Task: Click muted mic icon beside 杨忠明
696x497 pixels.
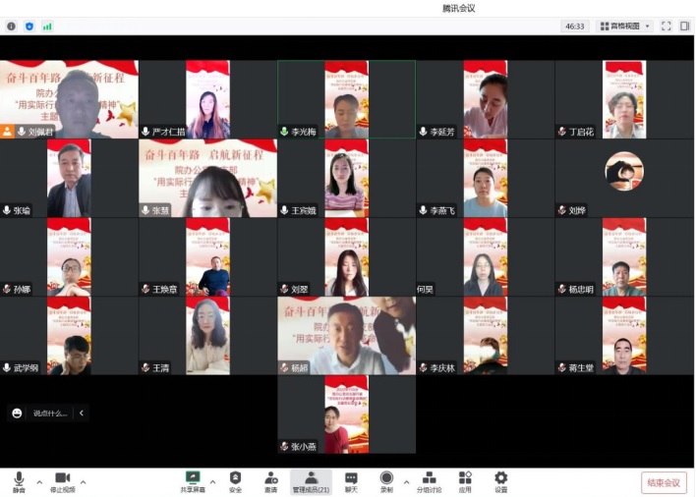Action: pyautogui.click(x=562, y=289)
